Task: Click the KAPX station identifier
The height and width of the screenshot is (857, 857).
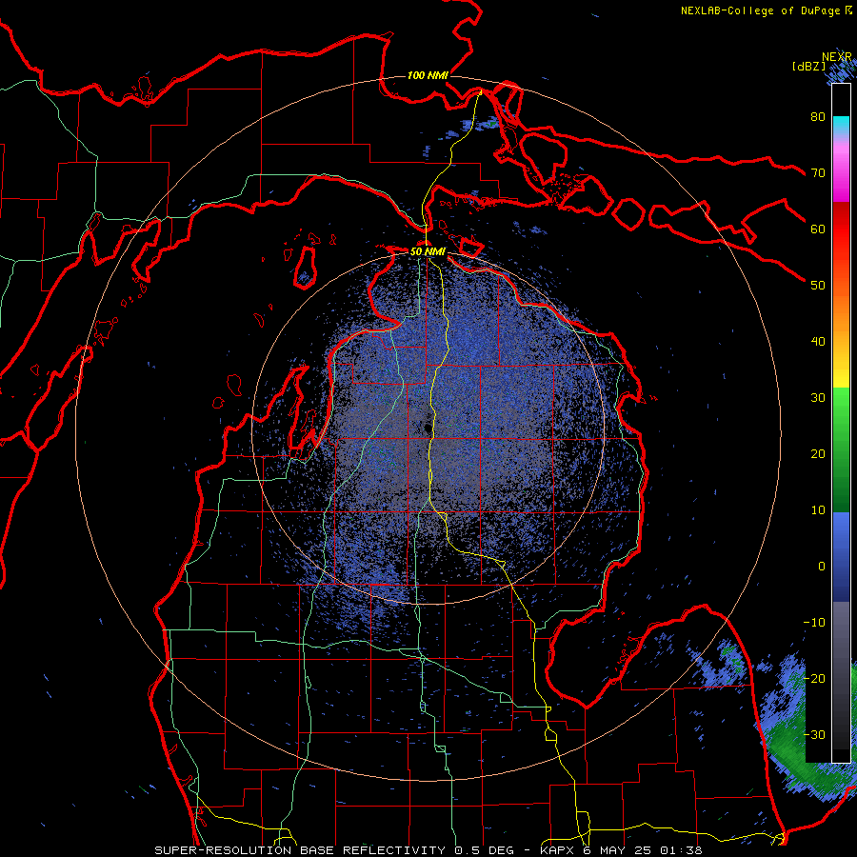Action: click(558, 850)
